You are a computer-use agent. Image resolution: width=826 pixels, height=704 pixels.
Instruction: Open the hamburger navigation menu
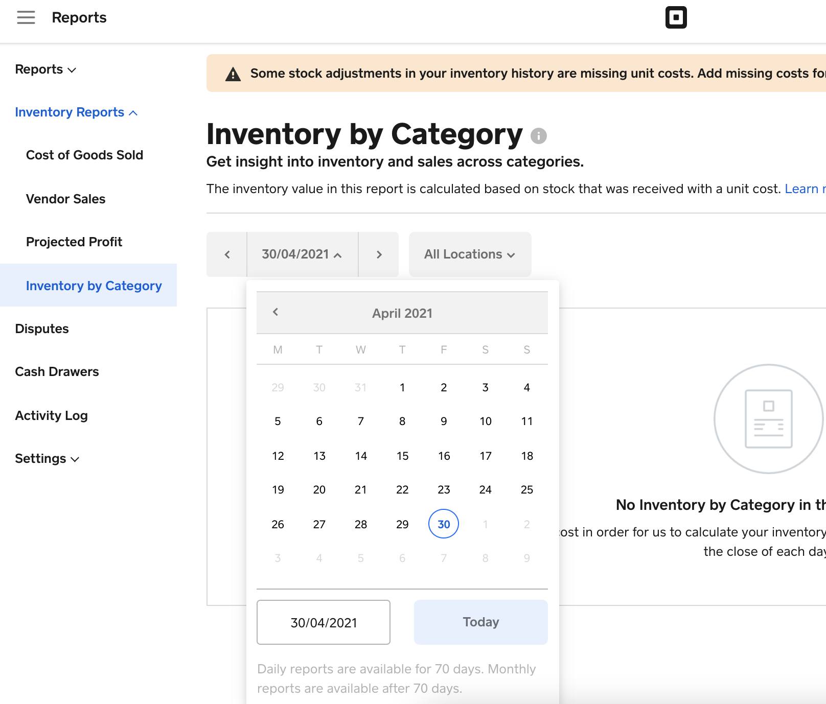tap(26, 18)
